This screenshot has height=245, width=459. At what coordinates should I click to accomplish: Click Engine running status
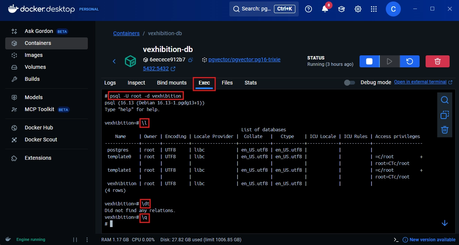pyautogui.click(x=31, y=240)
